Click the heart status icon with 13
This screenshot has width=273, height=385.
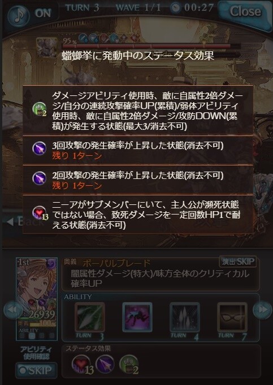[x=82, y=365]
